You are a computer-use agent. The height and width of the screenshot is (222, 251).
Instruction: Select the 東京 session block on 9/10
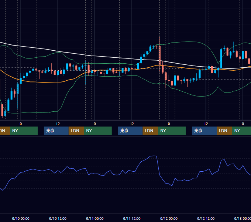(56, 131)
